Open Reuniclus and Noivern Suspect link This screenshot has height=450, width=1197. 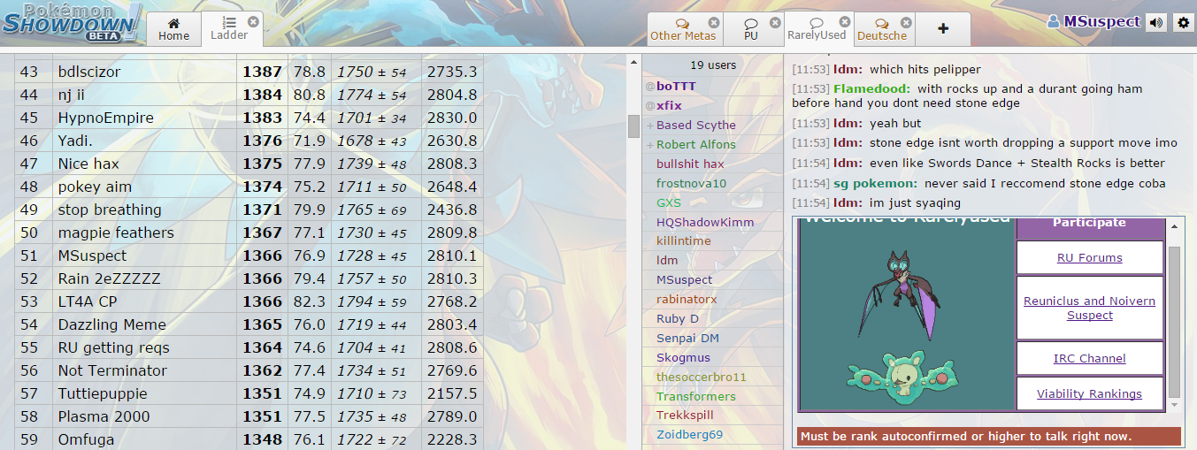(x=1089, y=308)
